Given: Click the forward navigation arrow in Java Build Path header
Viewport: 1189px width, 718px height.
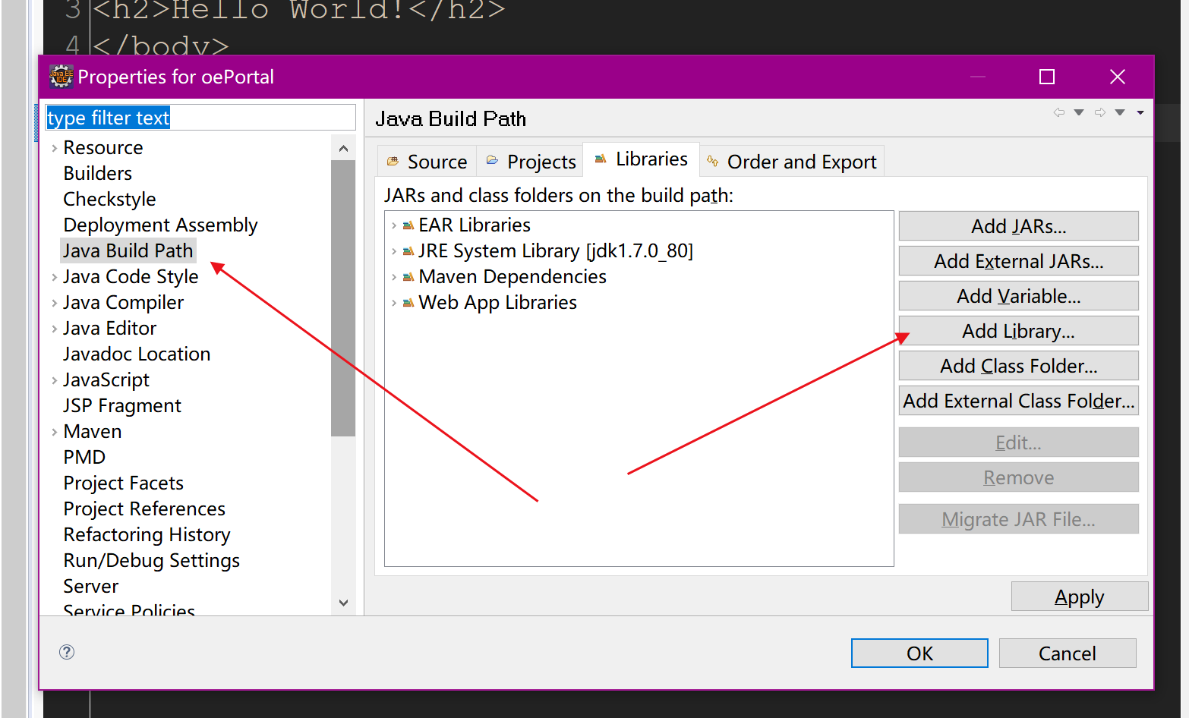Looking at the screenshot, I should point(1100,112).
